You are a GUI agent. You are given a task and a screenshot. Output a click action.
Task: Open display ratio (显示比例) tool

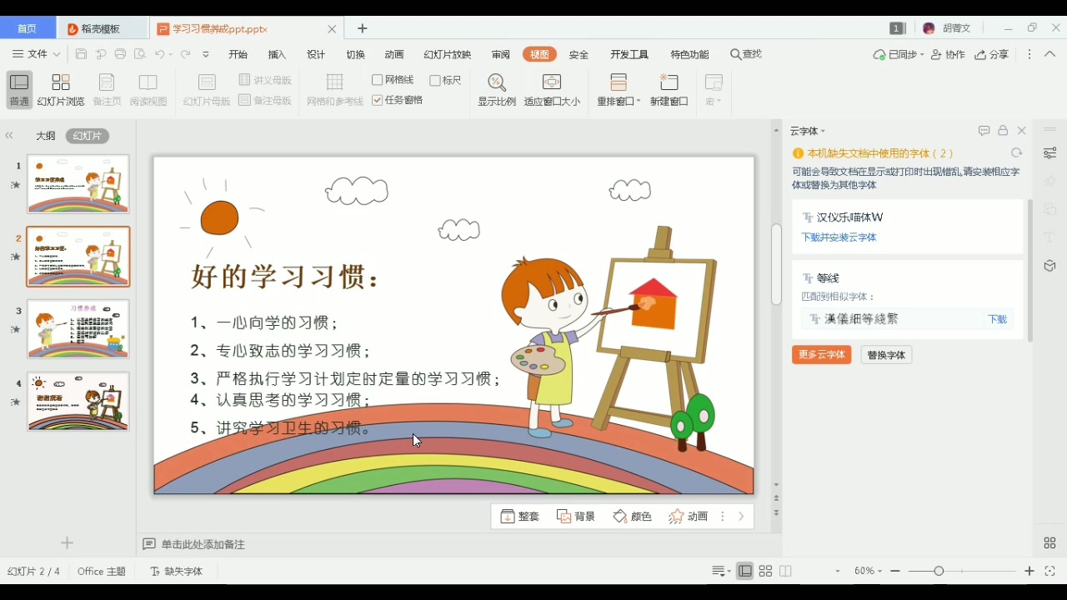click(x=497, y=90)
